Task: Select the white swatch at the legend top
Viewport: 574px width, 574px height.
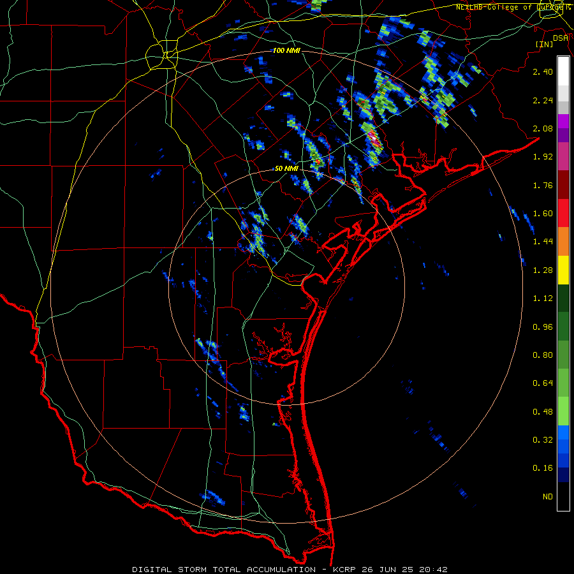Action: pos(563,71)
